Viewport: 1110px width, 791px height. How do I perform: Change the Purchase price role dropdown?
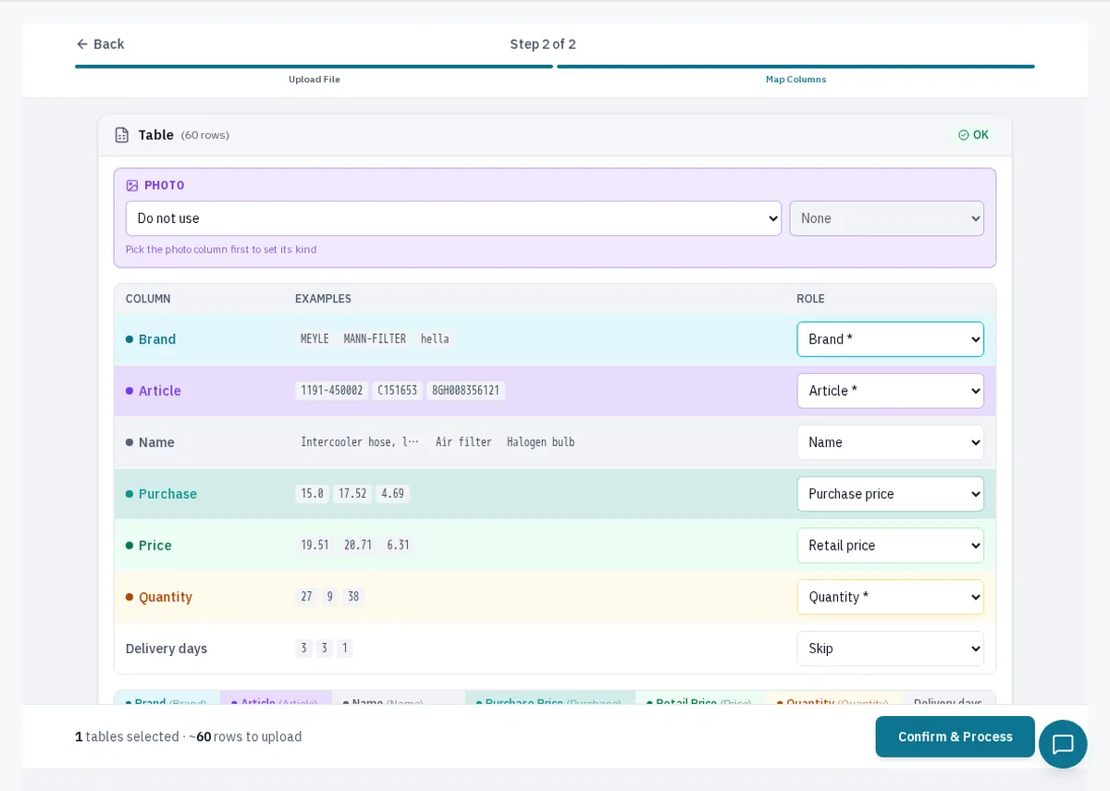pyautogui.click(x=890, y=494)
